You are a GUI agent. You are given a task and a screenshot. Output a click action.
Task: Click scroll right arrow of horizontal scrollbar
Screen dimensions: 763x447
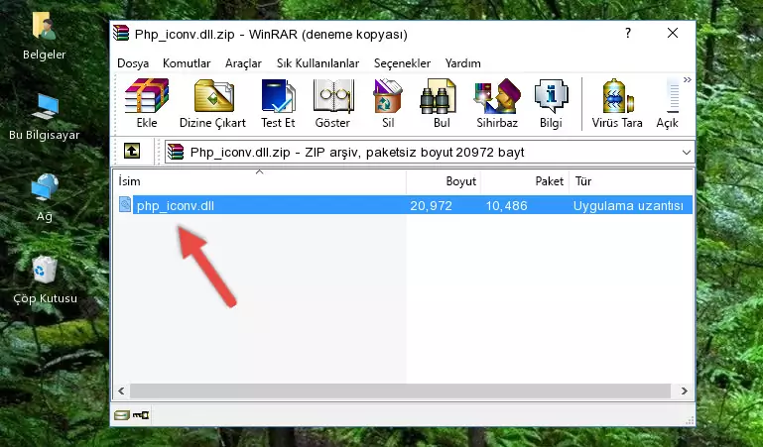click(684, 391)
